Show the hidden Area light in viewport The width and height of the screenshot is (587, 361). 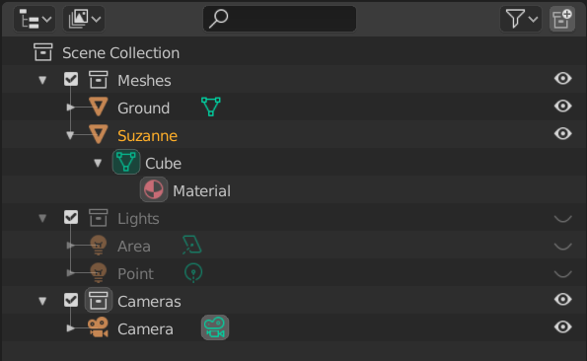(562, 247)
